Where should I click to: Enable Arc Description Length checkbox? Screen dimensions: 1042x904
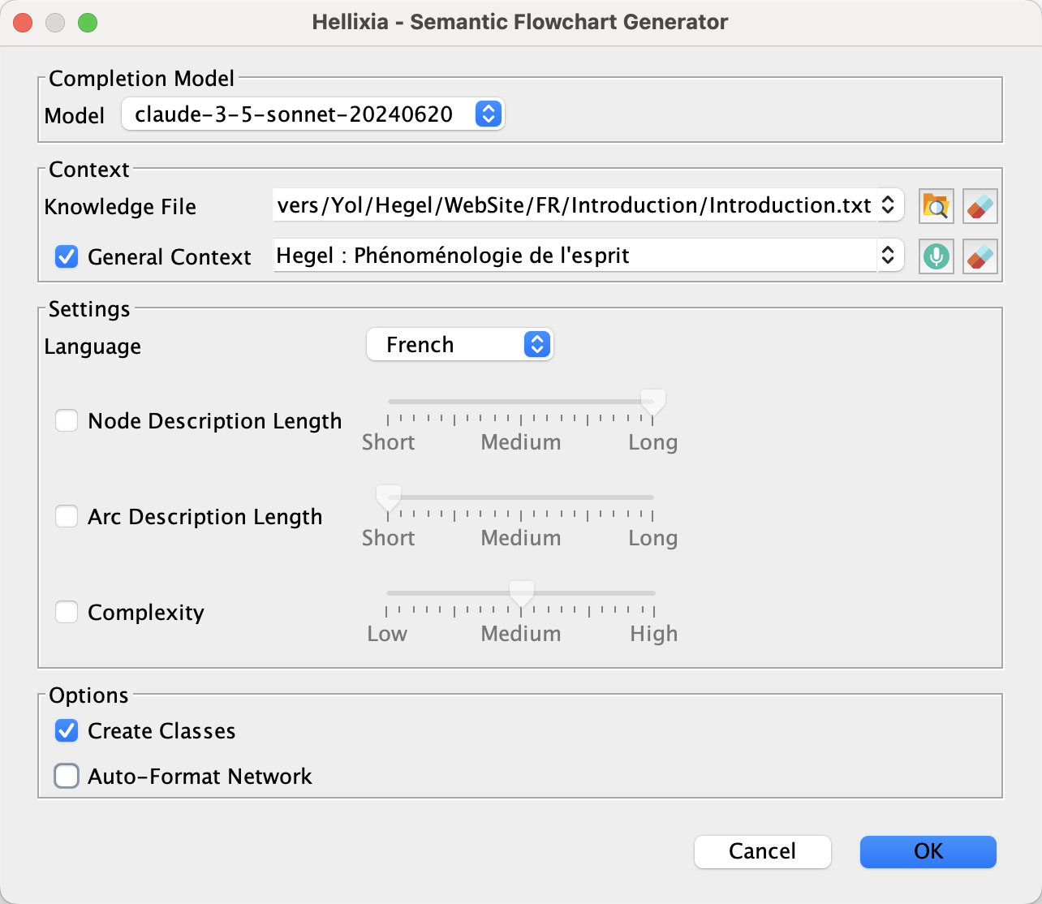coord(67,516)
